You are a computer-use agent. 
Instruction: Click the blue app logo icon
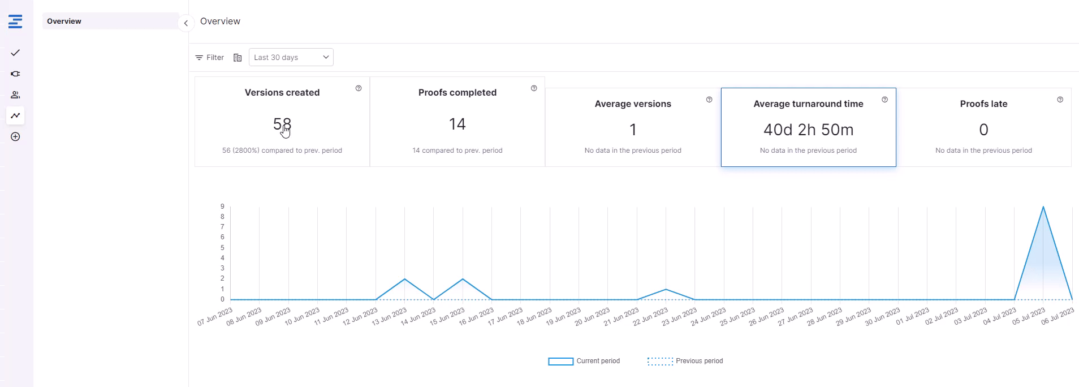[15, 21]
